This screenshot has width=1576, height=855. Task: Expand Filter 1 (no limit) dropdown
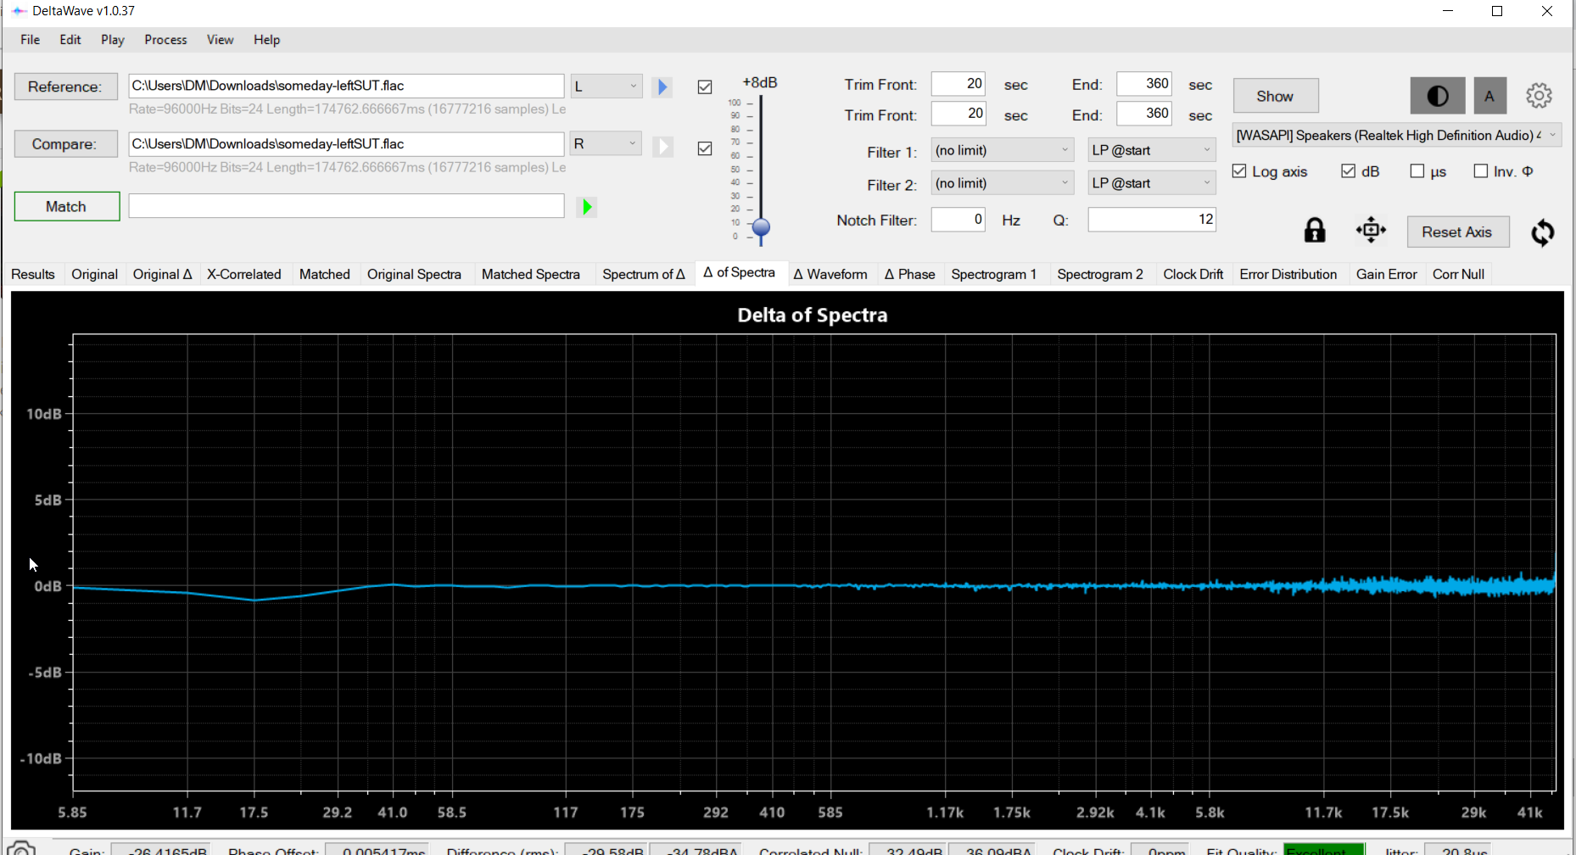click(1003, 150)
